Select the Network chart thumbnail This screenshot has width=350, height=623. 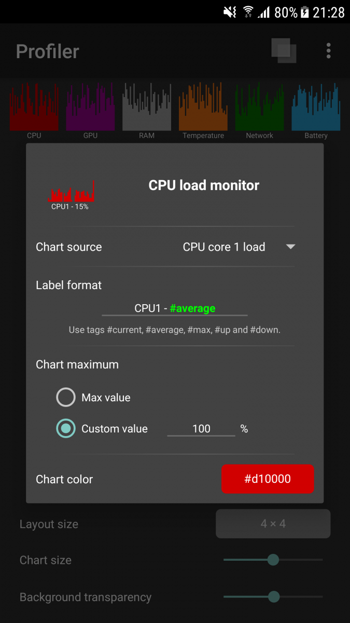tap(259, 106)
